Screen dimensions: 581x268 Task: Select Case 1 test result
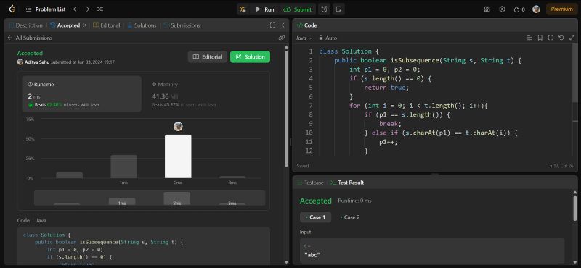(x=315, y=217)
